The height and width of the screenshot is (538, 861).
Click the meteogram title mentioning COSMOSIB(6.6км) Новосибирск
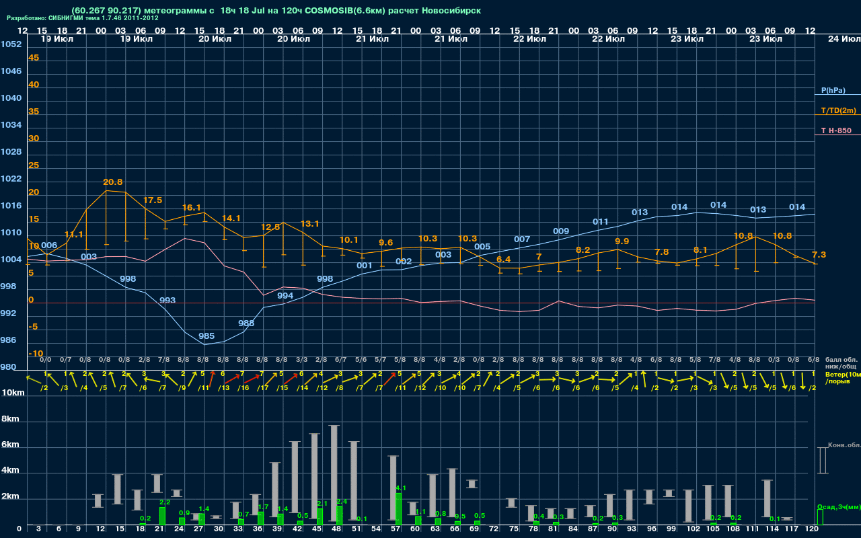click(x=276, y=11)
